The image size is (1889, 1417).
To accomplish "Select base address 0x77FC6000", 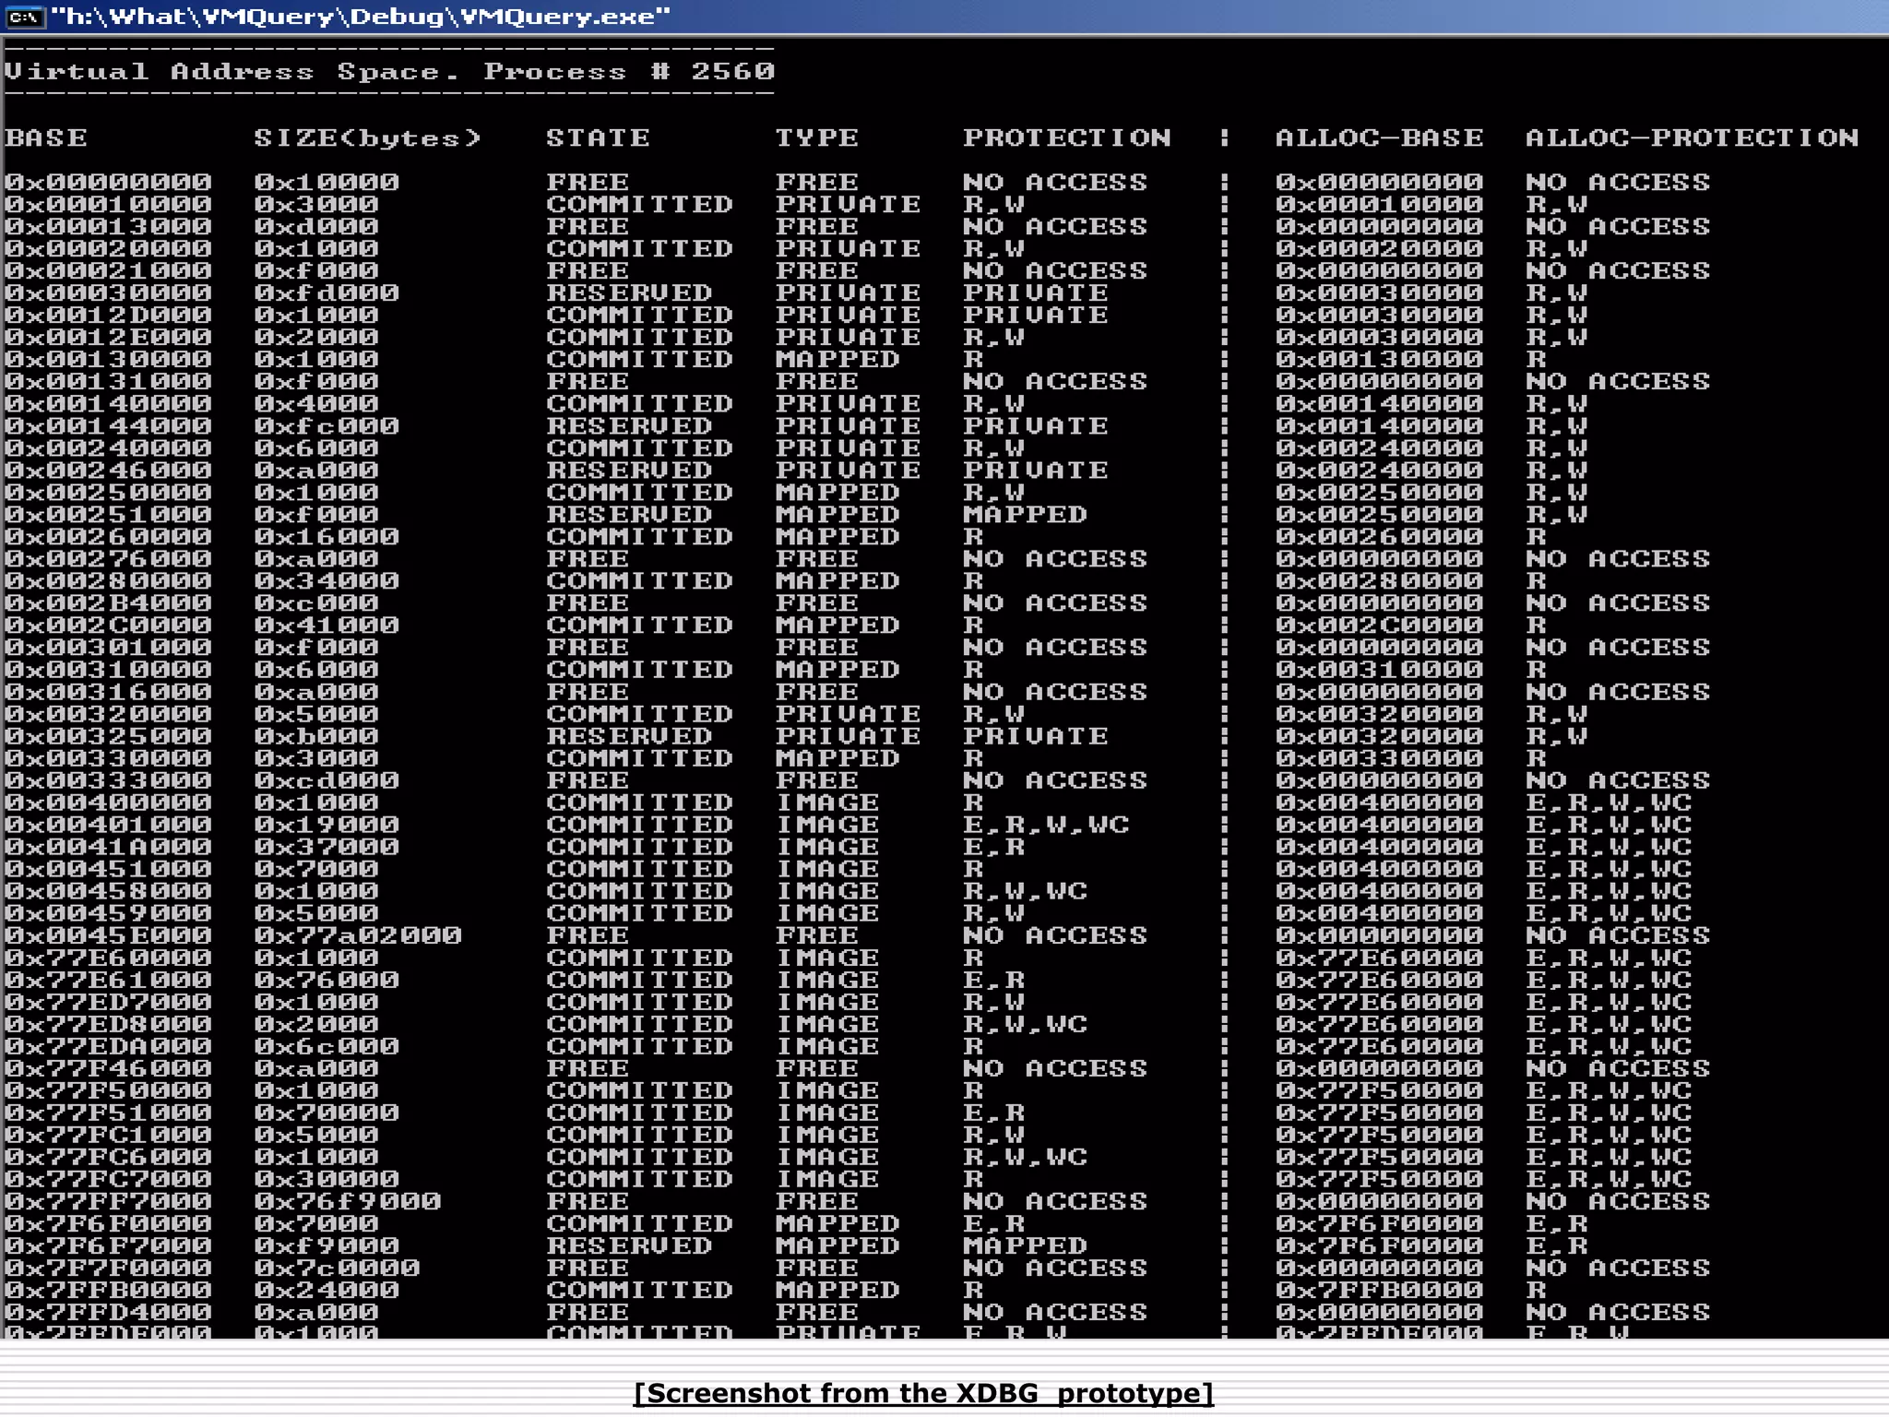I will click(x=109, y=1157).
